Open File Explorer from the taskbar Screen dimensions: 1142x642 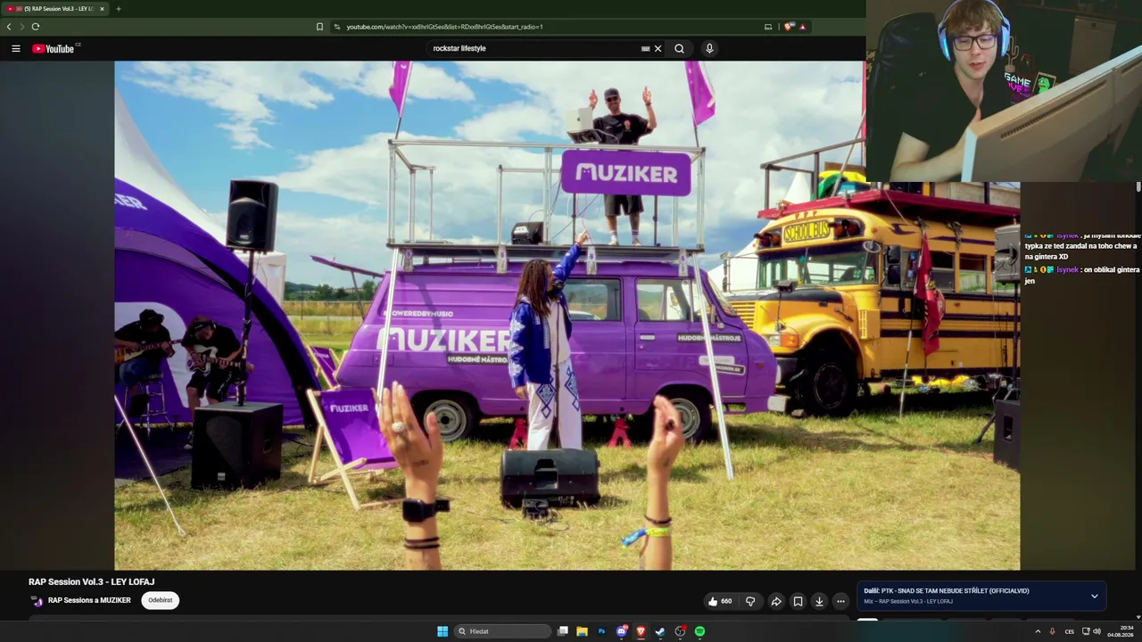coord(582,631)
